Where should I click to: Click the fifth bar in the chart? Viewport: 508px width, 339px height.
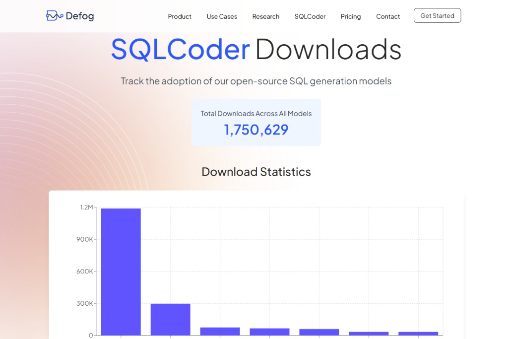click(319, 332)
